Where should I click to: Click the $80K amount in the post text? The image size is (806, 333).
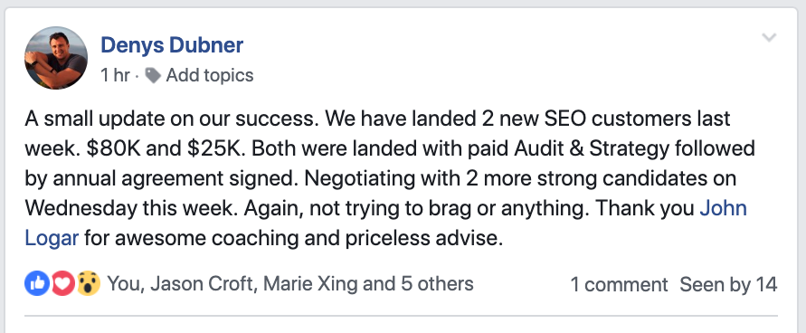click(x=112, y=148)
